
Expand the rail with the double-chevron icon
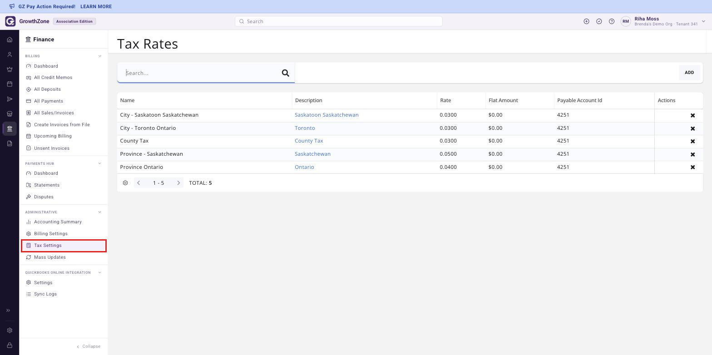tap(8, 311)
